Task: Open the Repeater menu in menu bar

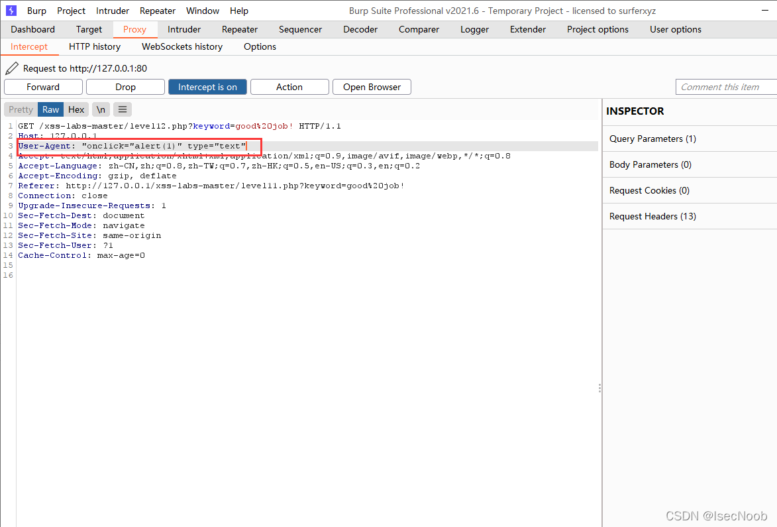Action: (158, 11)
